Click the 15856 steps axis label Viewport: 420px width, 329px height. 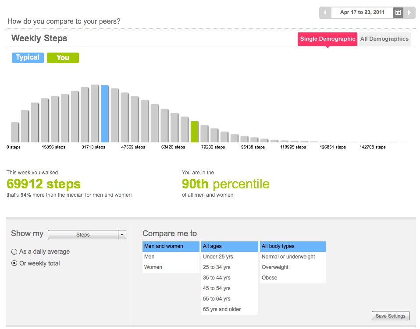tap(53, 147)
